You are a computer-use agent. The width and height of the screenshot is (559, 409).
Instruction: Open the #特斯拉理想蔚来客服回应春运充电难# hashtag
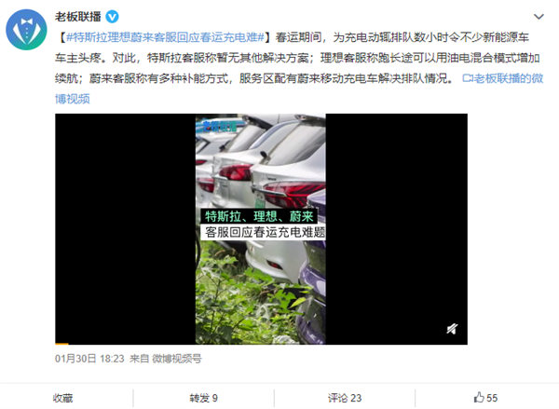166,37
